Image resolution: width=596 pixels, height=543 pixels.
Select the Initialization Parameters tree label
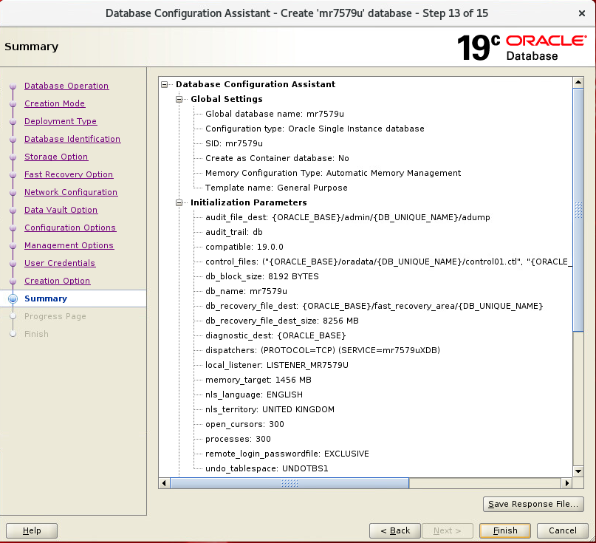coord(249,202)
